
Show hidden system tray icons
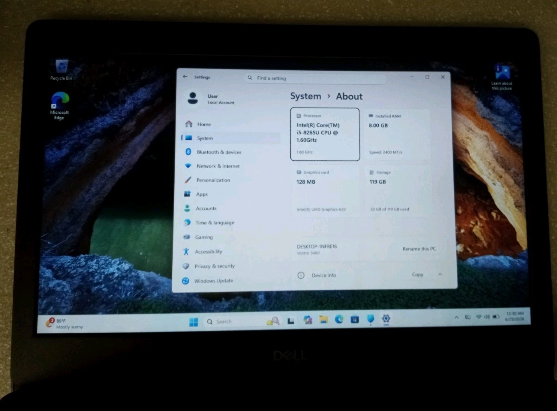tap(456, 317)
